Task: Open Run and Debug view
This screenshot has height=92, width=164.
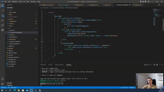Action: pos(2,20)
